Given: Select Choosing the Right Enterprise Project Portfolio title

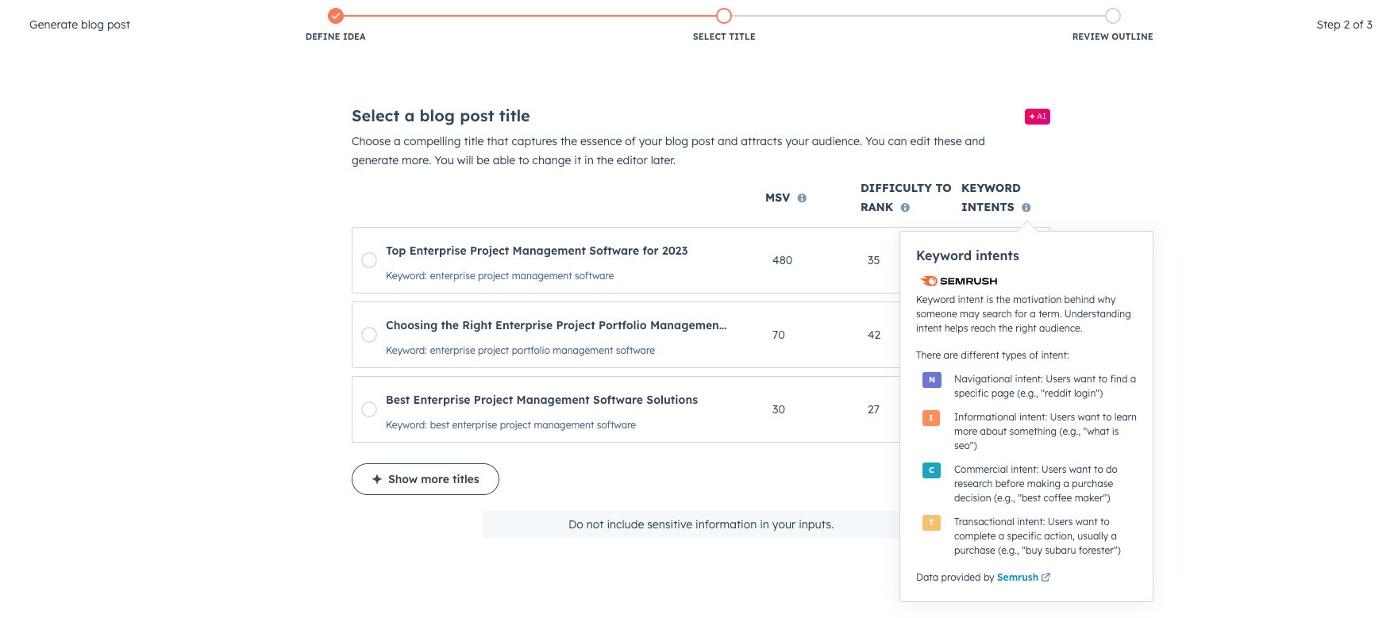Looking at the screenshot, I should click(369, 335).
